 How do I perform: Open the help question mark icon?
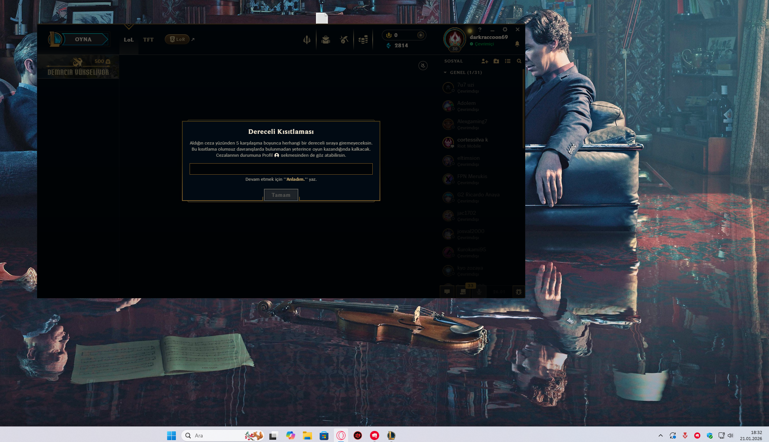coord(480,29)
